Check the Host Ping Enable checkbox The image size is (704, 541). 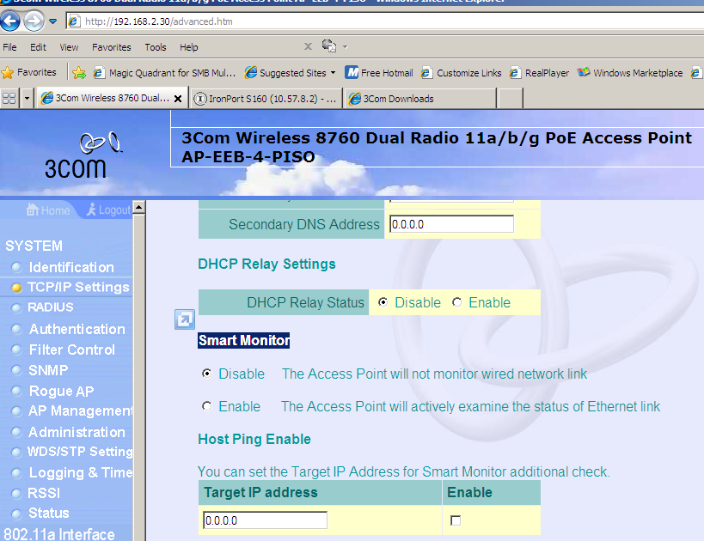(x=456, y=520)
